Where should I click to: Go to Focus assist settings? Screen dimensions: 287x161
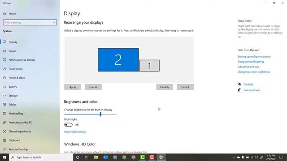(15, 69)
